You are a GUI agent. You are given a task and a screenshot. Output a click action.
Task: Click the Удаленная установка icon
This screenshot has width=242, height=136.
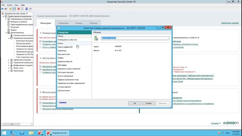pyautogui.click(x=11, y=60)
